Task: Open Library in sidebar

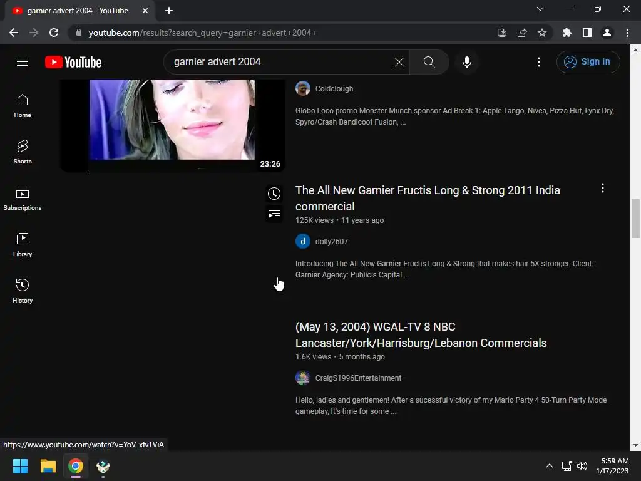Action: point(23,245)
